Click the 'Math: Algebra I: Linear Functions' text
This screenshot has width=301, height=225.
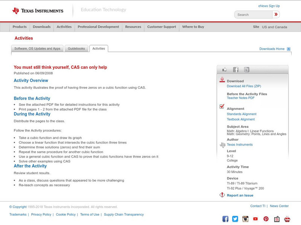click(x=250, y=131)
